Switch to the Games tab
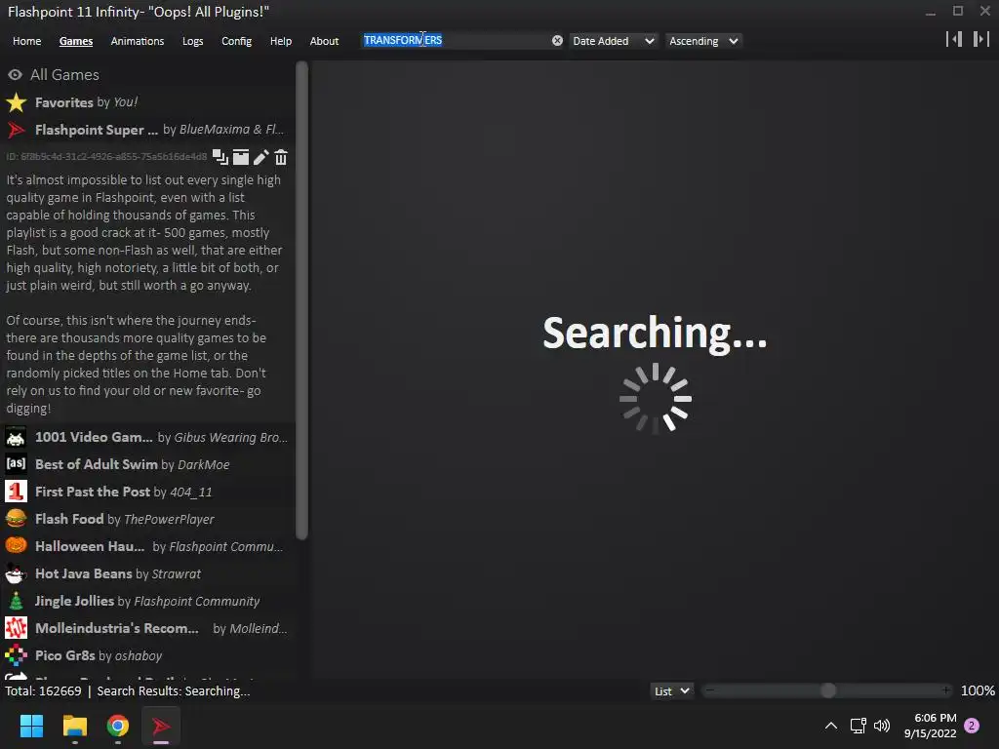The image size is (999, 749). (76, 41)
